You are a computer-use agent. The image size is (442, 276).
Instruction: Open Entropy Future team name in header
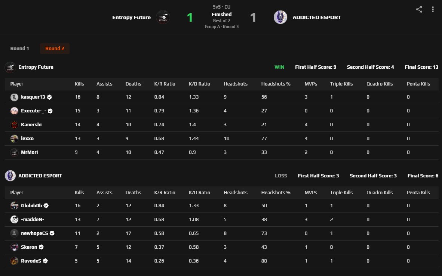(131, 17)
